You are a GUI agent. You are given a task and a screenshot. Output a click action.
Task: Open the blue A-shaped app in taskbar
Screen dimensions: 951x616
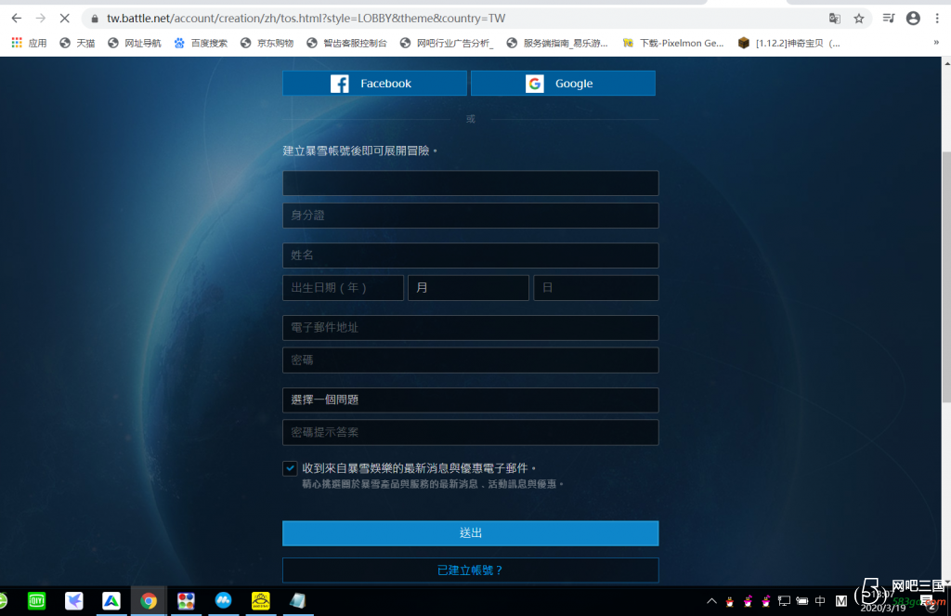coord(111,601)
